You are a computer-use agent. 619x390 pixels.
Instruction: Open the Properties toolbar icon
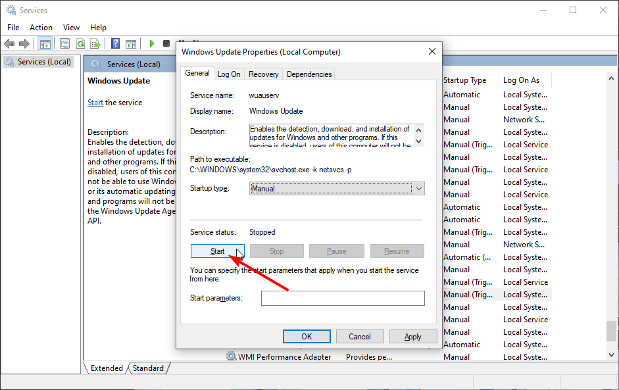coord(64,43)
